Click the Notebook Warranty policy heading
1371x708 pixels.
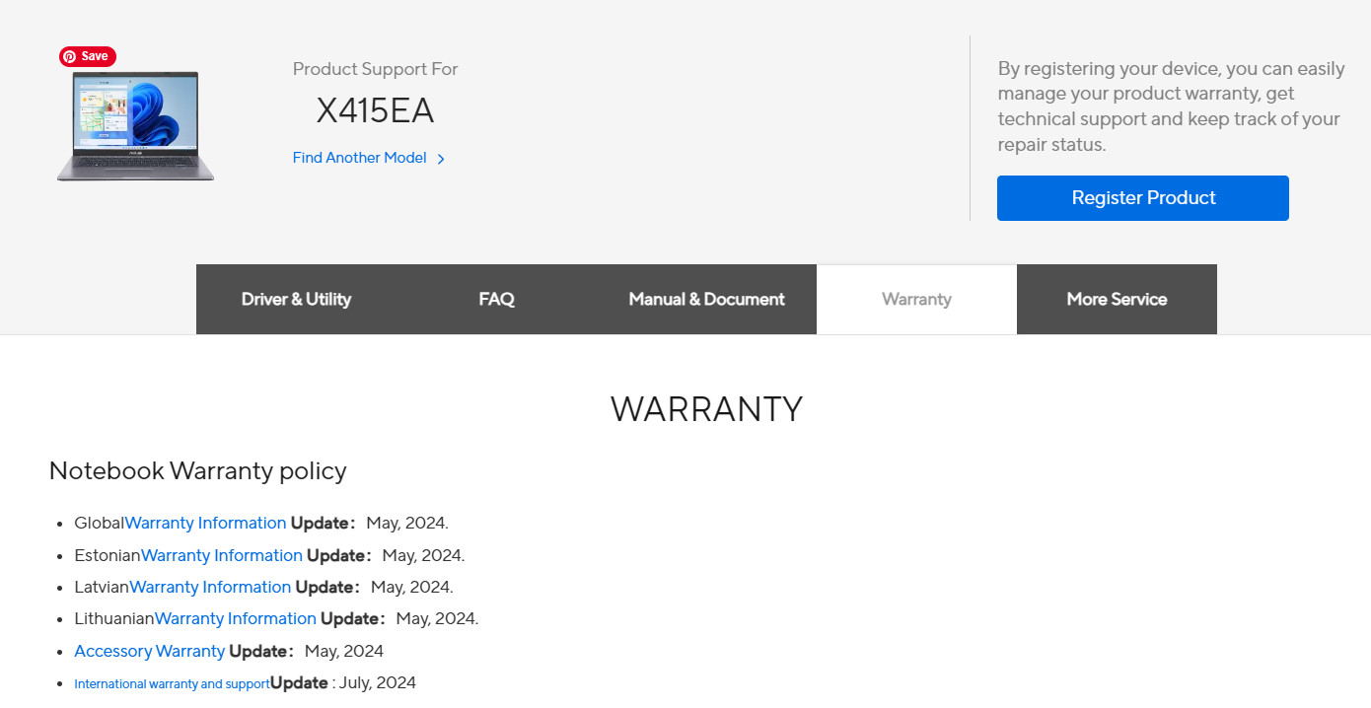tap(198, 470)
